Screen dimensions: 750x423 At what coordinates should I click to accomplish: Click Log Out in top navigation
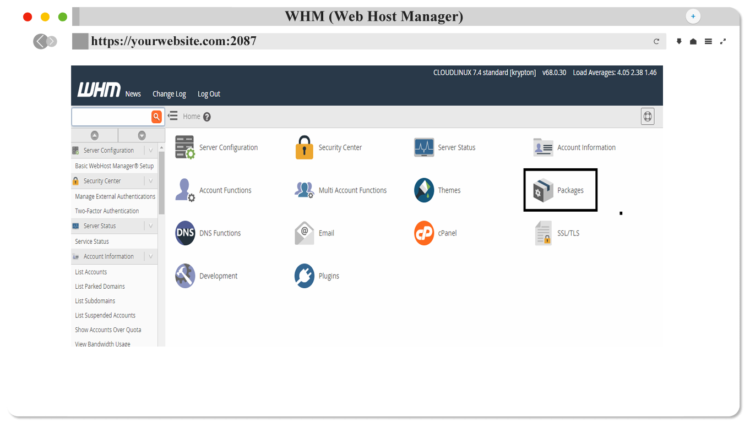[209, 94]
